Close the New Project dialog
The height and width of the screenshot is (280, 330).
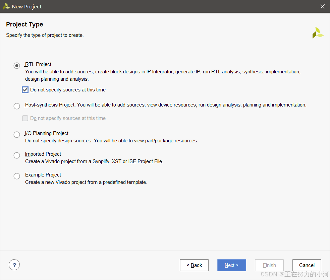coord(322,6)
